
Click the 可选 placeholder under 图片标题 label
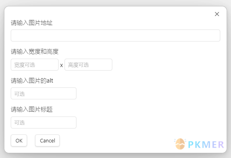click(20, 122)
